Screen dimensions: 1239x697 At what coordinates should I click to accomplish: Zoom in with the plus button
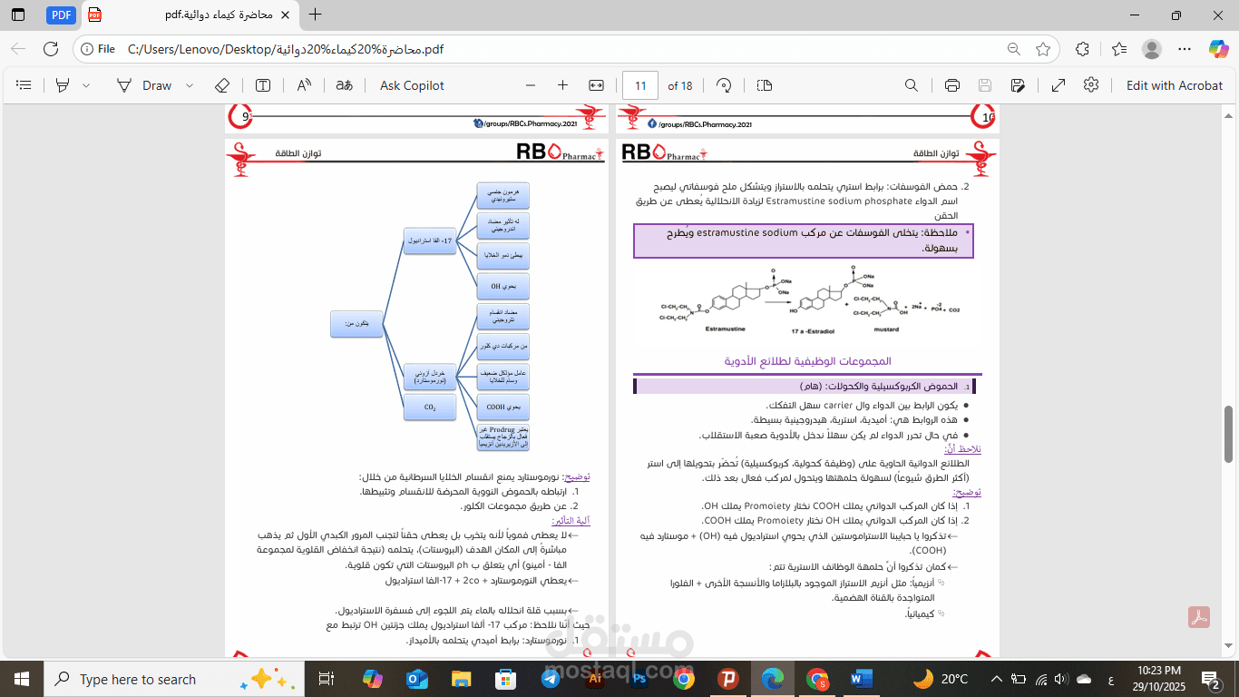[x=562, y=85]
